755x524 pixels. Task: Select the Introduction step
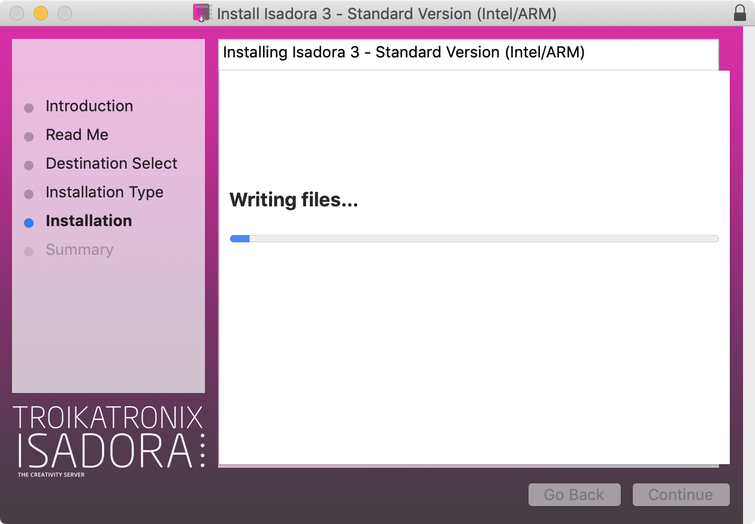(89, 106)
